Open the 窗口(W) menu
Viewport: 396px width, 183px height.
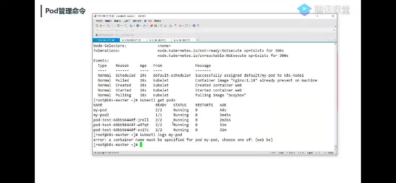tap(148, 21)
